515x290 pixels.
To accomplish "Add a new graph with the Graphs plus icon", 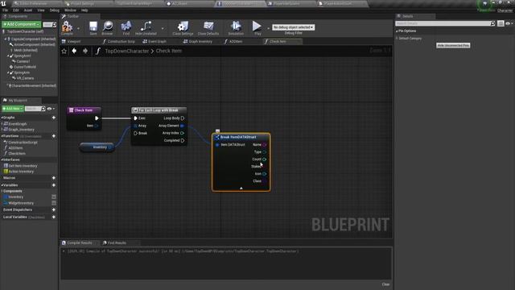I will tap(54, 118).
